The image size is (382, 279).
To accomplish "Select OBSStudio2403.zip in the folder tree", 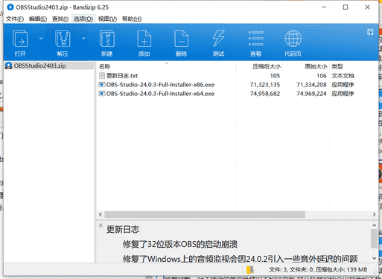I will 39,65.
